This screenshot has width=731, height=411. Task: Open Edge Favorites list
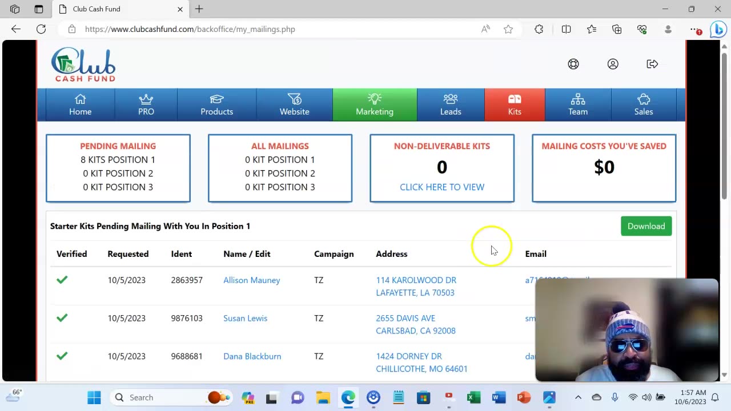point(592,29)
